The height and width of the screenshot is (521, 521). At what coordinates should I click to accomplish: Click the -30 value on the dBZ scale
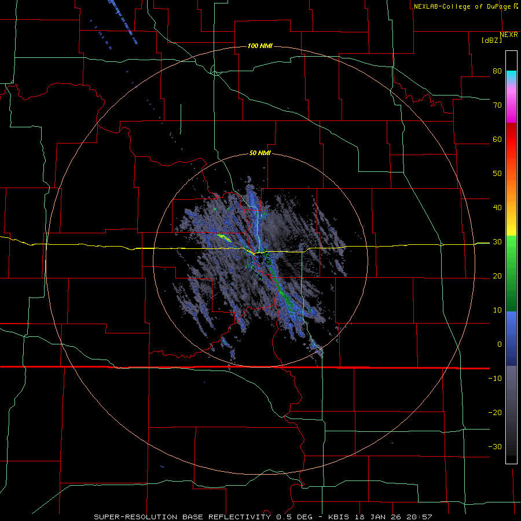pos(495,446)
